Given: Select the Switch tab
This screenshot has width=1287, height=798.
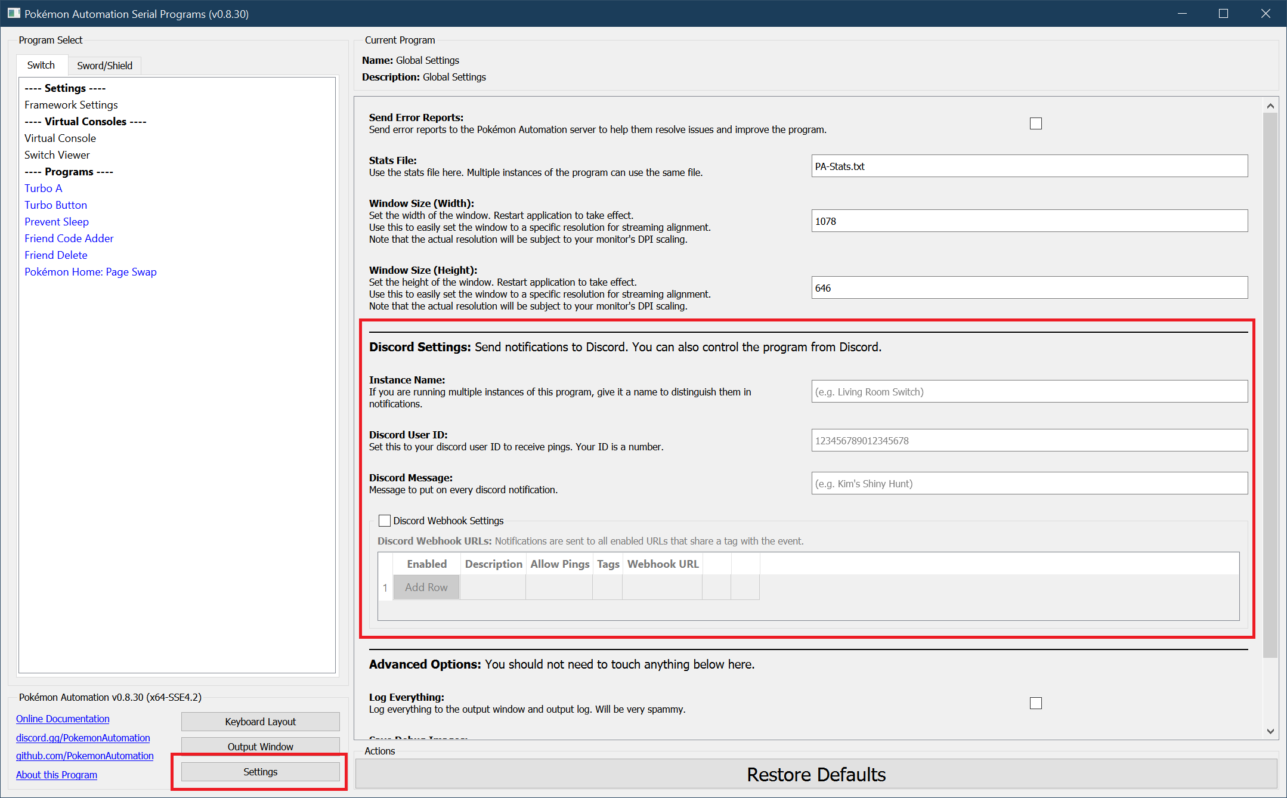Looking at the screenshot, I should tap(41, 65).
